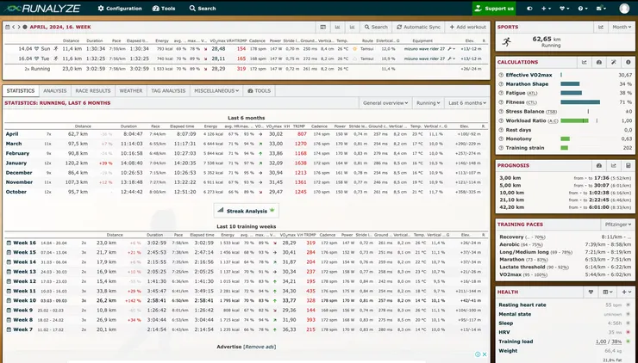Click the Automatic Sync button
Viewport: 638px width, 363px height.
pos(417,27)
